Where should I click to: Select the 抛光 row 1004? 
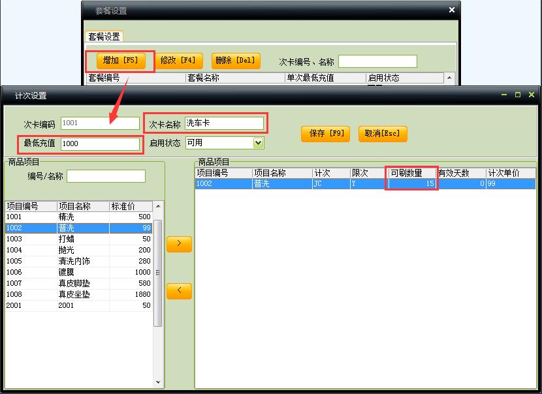(x=78, y=250)
